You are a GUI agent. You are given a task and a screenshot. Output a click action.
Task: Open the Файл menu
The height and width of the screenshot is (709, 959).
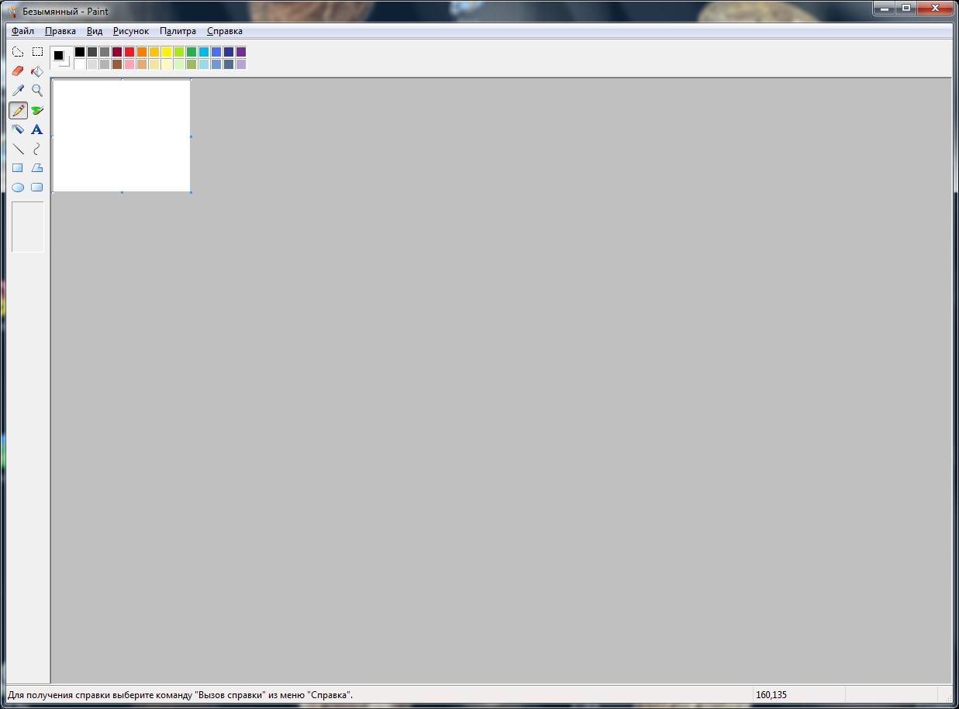coord(22,31)
